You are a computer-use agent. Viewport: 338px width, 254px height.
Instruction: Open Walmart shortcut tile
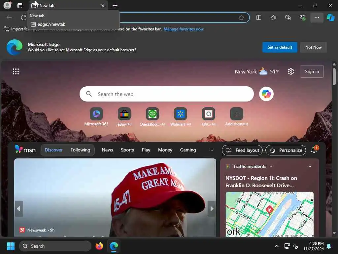pyautogui.click(x=181, y=117)
